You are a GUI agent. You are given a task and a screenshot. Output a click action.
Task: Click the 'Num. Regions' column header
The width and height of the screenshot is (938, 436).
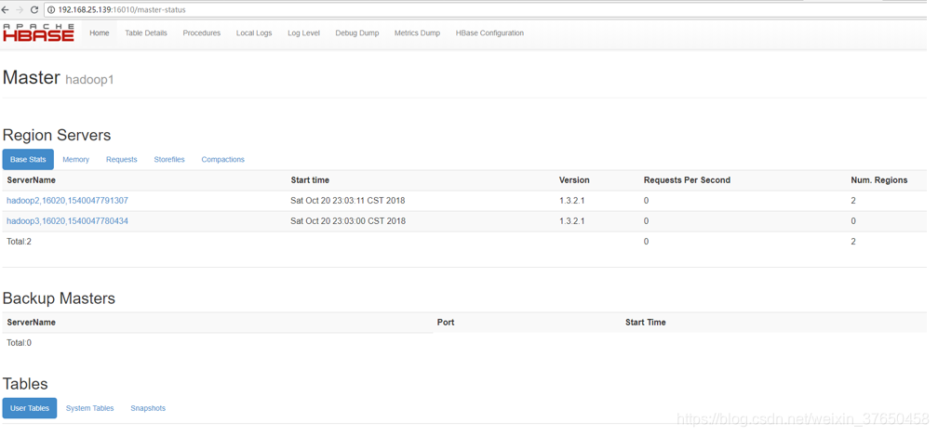(879, 179)
